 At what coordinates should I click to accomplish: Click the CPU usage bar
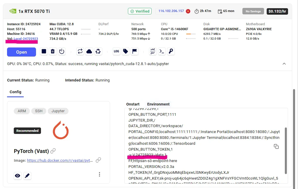pos(191,34)
